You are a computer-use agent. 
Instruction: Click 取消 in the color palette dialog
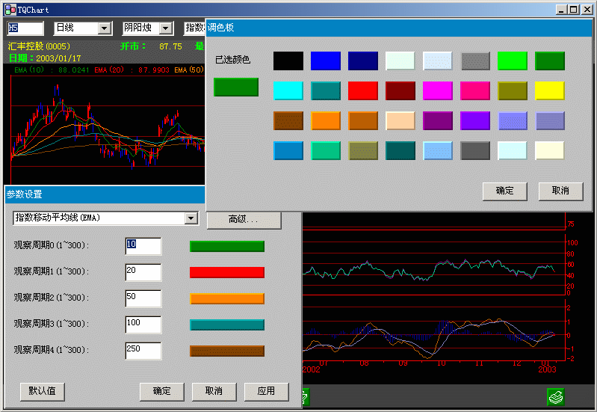pos(561,191)
